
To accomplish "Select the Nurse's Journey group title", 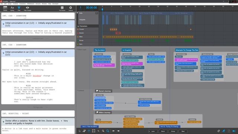I will (105, 91).
